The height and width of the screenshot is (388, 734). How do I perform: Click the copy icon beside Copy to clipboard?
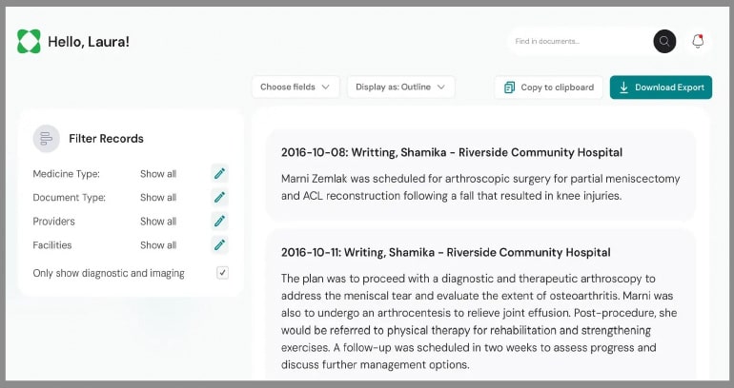pos(509,87)
